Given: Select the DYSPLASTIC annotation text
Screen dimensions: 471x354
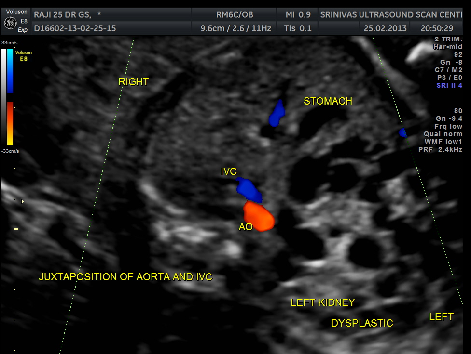Looking at the screenshot, I should (x=361, y=323).
